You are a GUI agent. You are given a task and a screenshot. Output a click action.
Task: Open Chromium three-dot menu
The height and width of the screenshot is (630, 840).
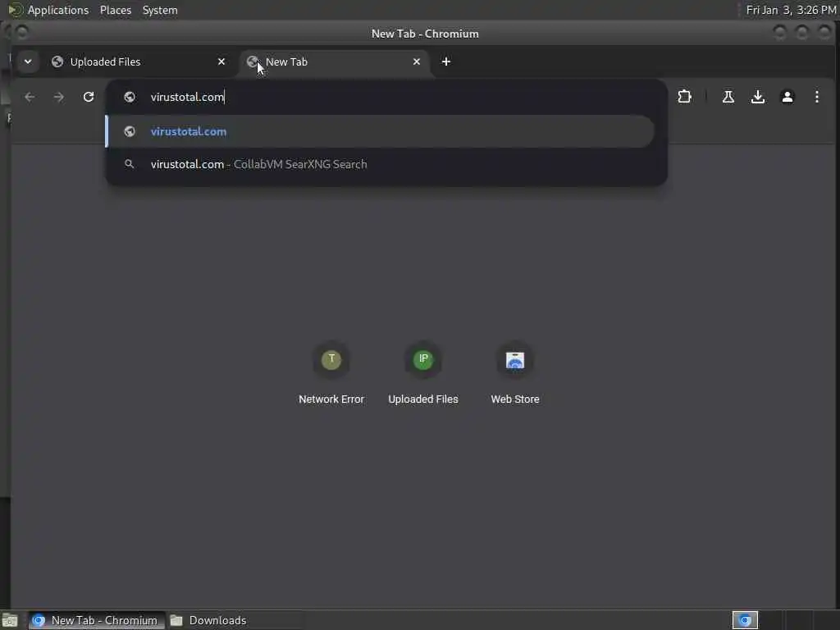pos(816,97)
